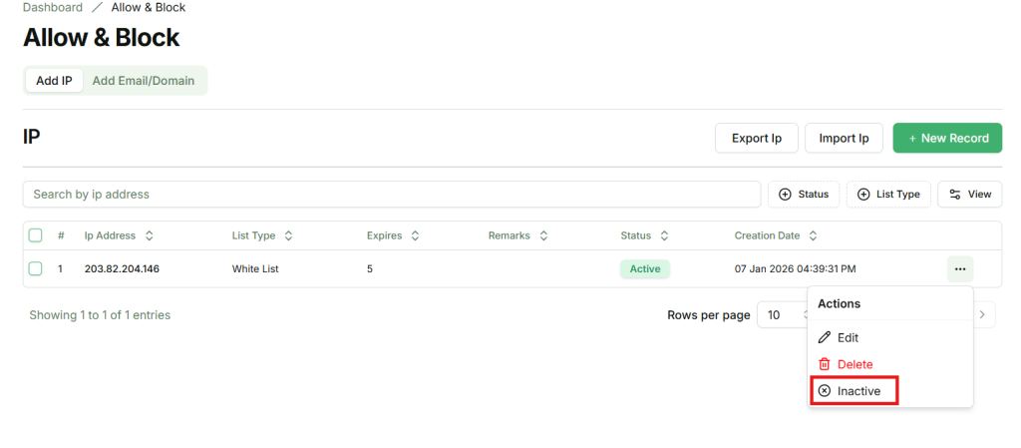Toggle the select-all rows checkbox
This screenshot has width=1021, height=448.
tap(36, 236)
